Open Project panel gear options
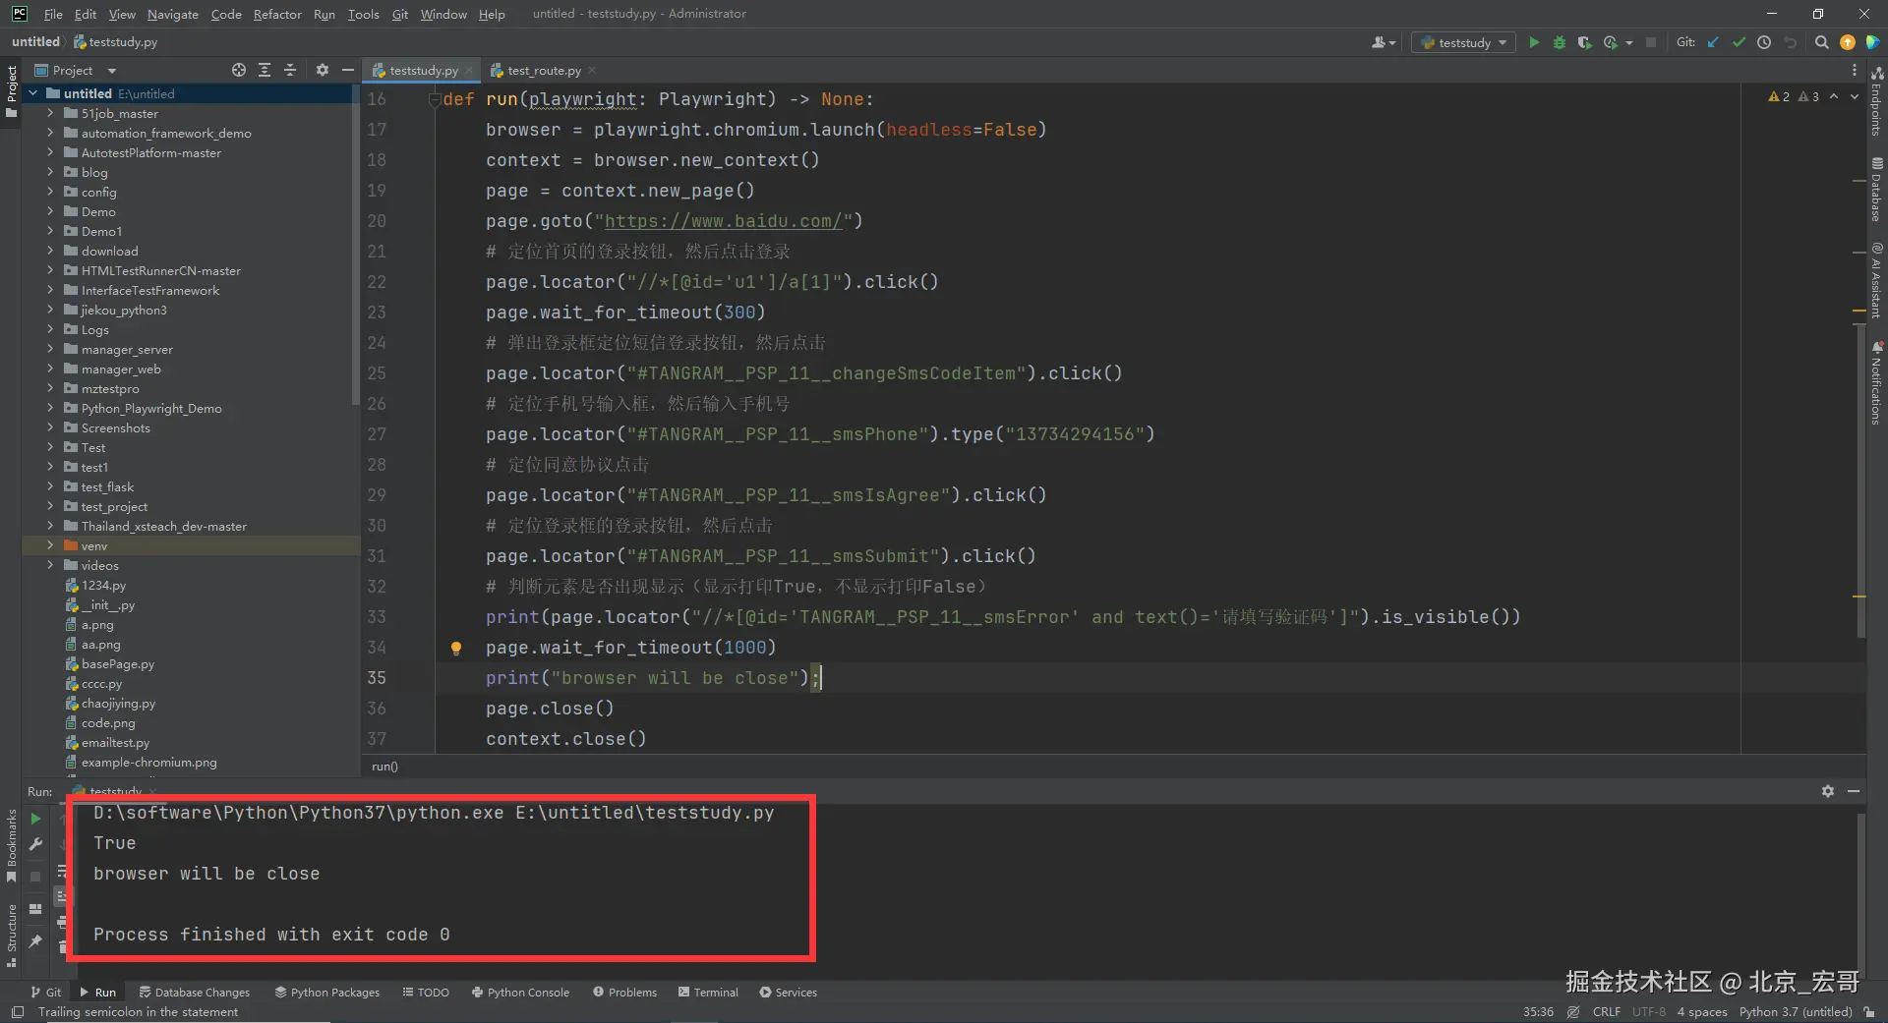 click(x=323, y=70)
